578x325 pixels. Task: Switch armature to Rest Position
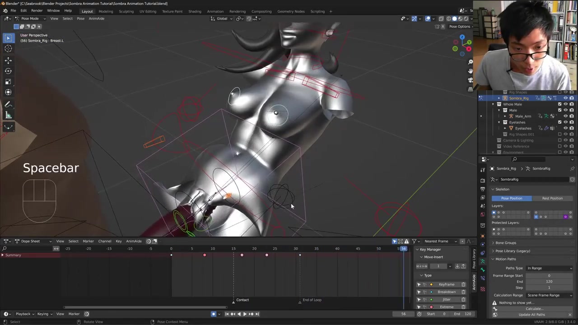pyautogui.click(x=552, y=198)
